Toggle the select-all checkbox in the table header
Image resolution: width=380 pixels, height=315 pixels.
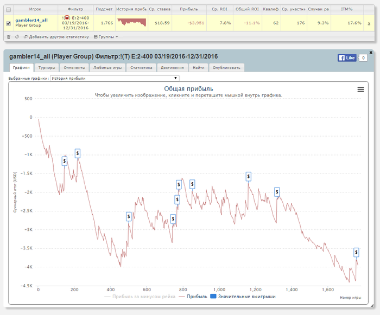pos(8,9)
